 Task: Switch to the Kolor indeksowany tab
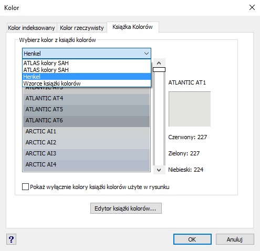click(x=32, y=28)
